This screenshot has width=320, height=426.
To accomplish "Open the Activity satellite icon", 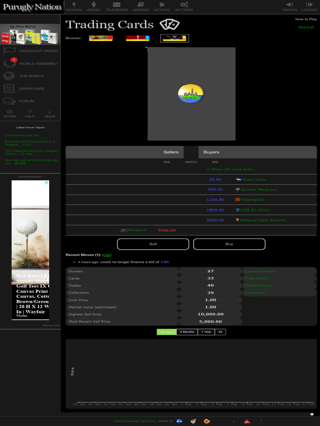I will tap(162, 5).
